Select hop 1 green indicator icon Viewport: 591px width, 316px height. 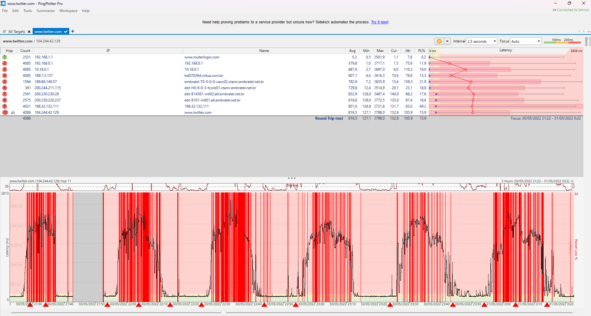click(x=5, y=57)
